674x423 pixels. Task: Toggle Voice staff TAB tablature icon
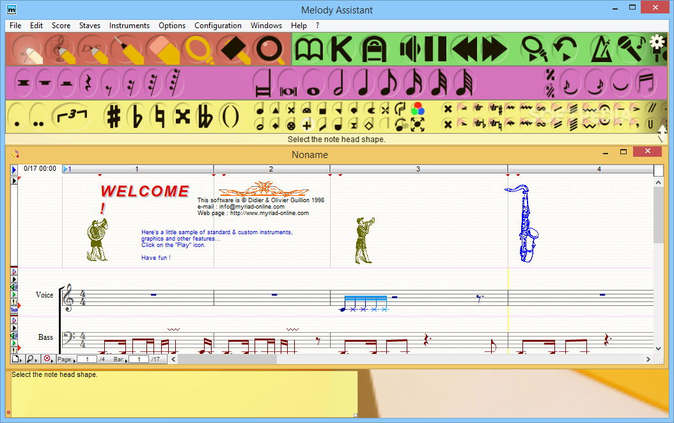click(x=14, y=310)
